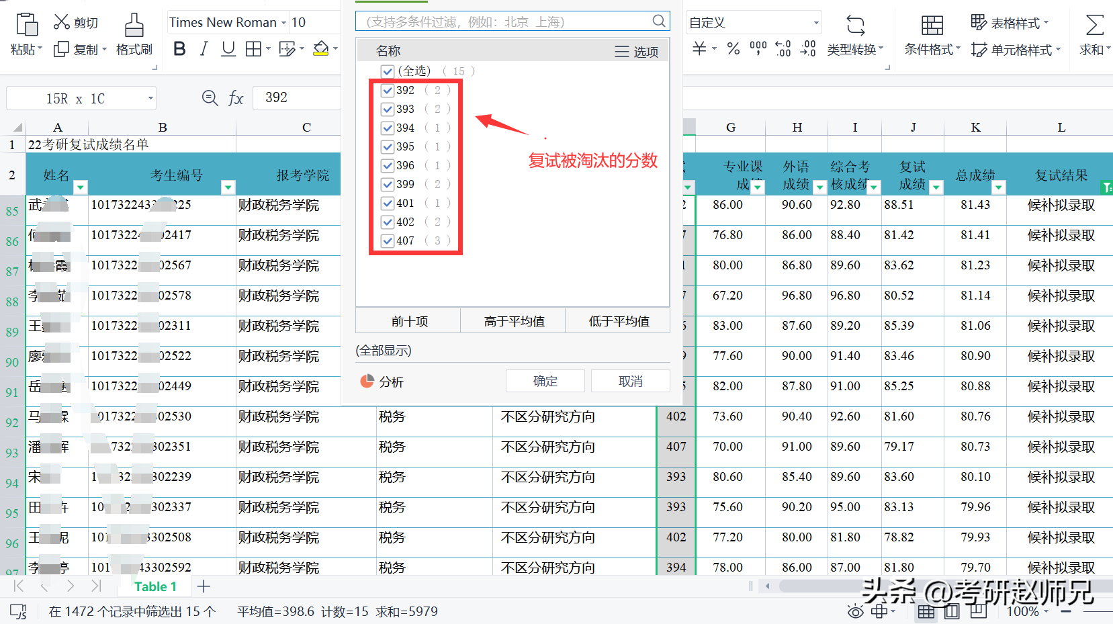Image resolution: width=1113 pixels, height=624 pixels.
Task: Open the 选项 options menu
Action: [x=636, y=52]
